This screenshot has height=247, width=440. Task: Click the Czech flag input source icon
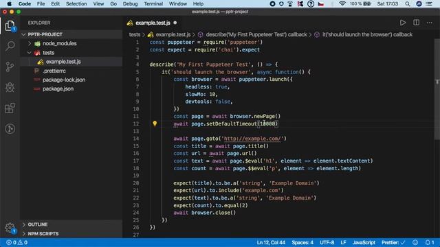321,4
